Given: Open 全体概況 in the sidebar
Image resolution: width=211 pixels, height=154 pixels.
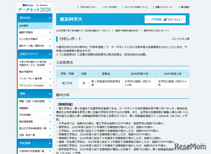Looking at the screenshot, I should pyautogui.click(x=35, y=26).
